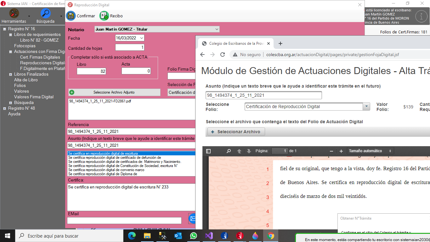Reload the browser page
430x242 pixels.
click(x=223, y=55)
